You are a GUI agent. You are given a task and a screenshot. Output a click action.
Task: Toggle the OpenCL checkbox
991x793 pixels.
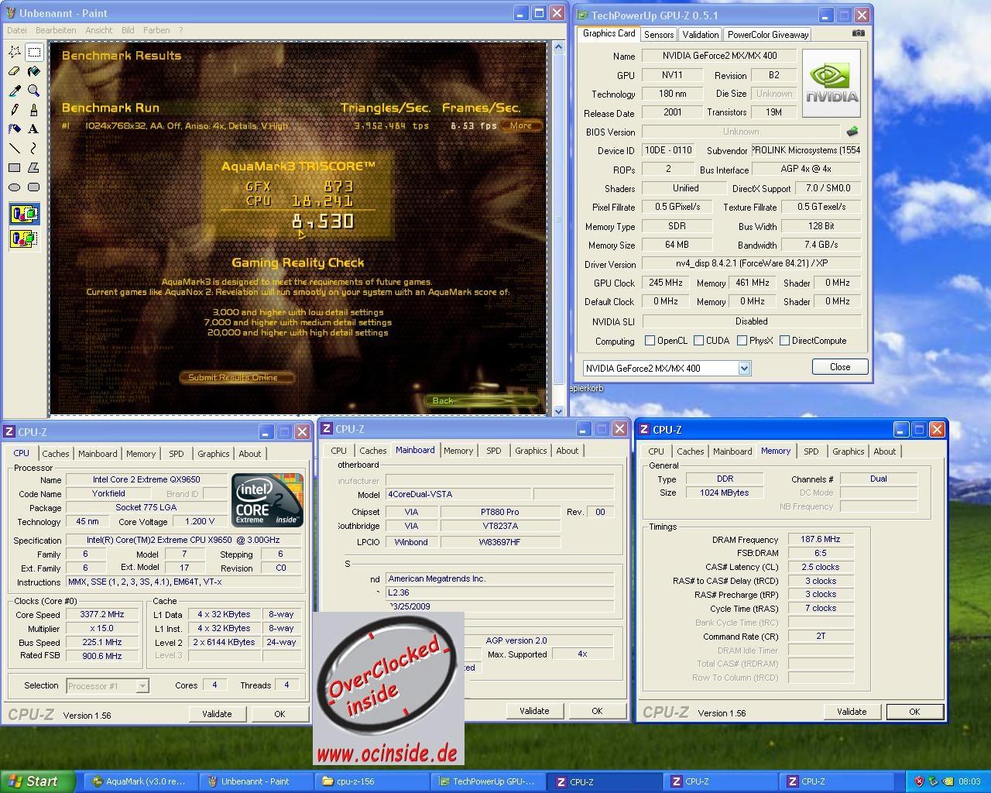coord(650,341)
